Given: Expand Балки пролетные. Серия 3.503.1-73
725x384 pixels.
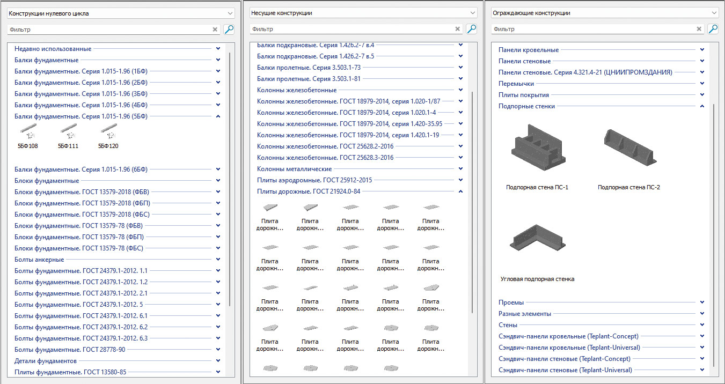Looking at the screenshot, I should tap(461, 68).
